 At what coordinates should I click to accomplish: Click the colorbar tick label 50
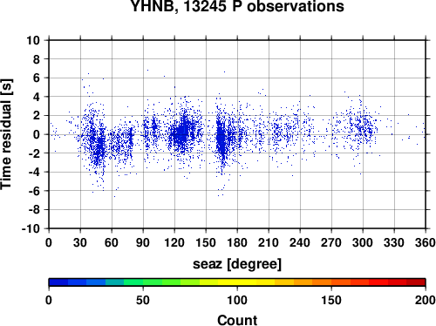point(143,300)
